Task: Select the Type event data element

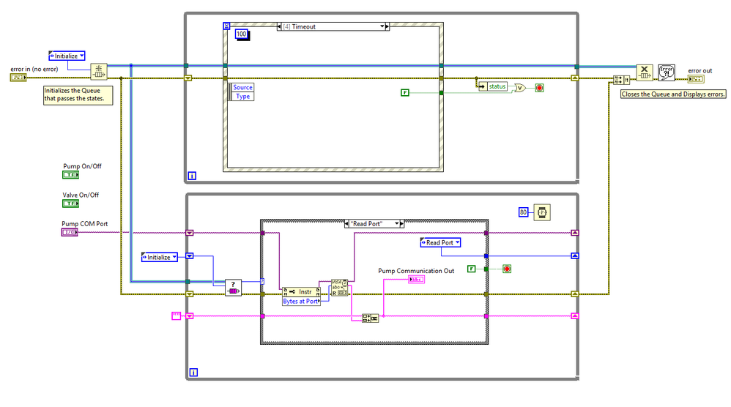Action: [x=242, y=97]
